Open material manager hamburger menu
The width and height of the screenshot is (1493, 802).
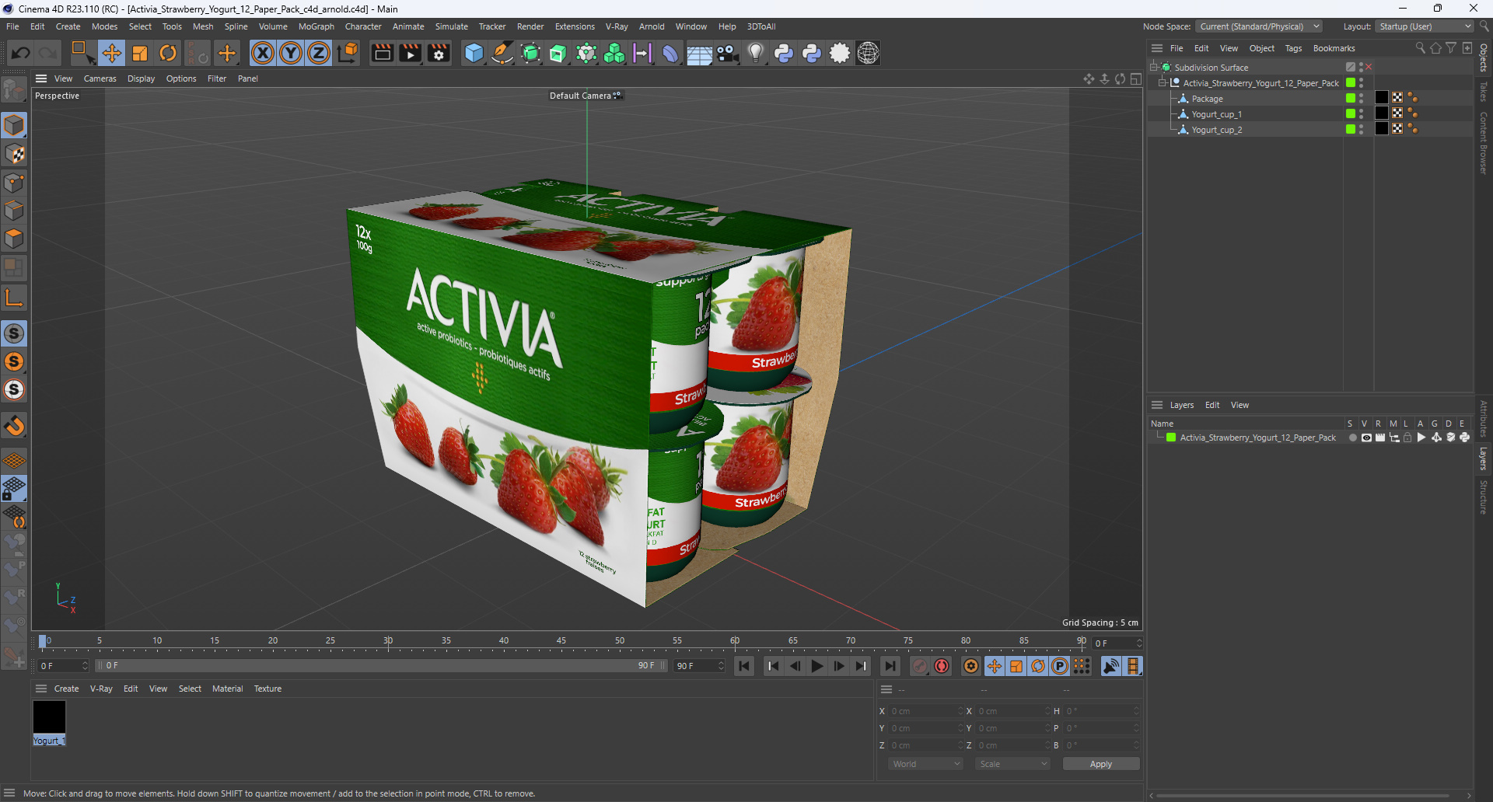pos(41,689)
